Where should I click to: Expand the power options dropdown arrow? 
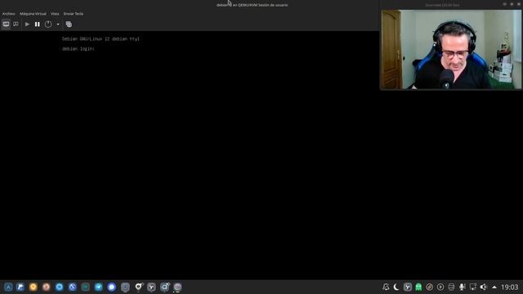(x=58, y=24)
